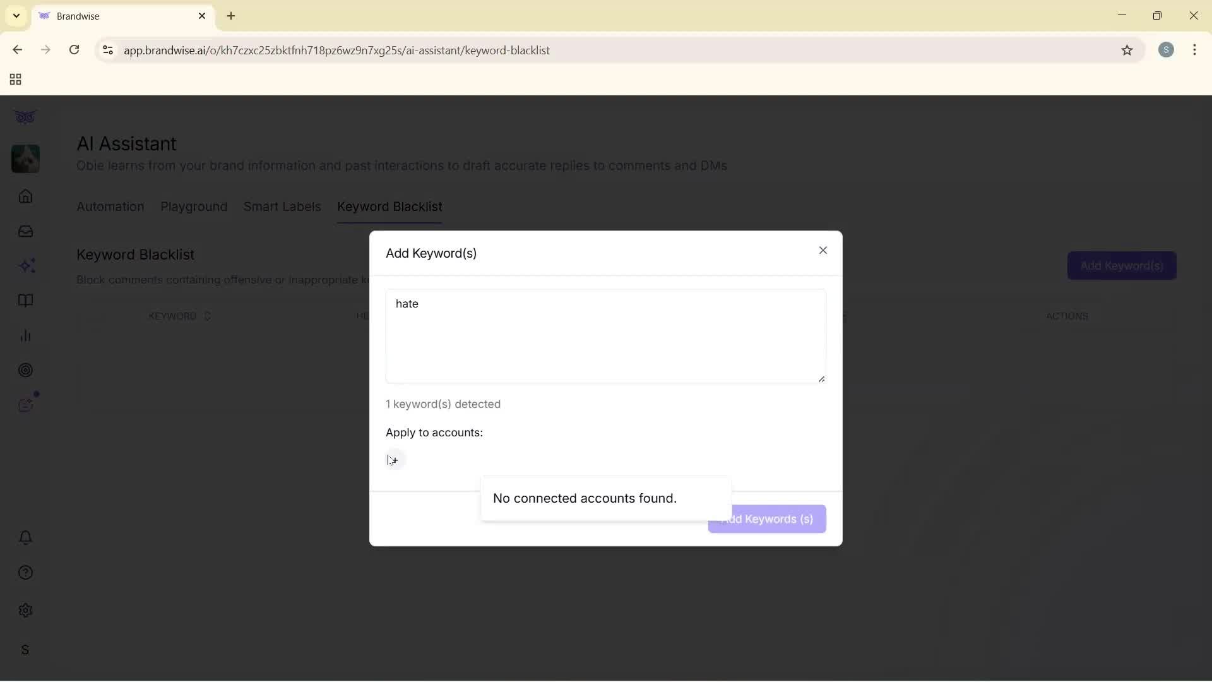Open the compose icon with the notification dot

(25, 405)
